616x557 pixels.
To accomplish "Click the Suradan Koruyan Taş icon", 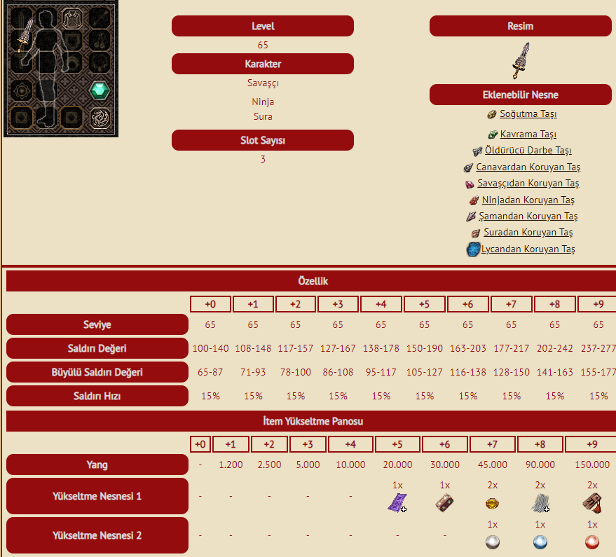I will [x=475, y=233].
